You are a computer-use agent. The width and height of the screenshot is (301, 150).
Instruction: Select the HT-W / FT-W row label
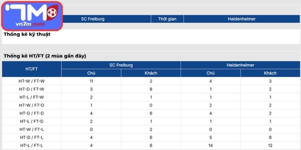coord(32,81)
